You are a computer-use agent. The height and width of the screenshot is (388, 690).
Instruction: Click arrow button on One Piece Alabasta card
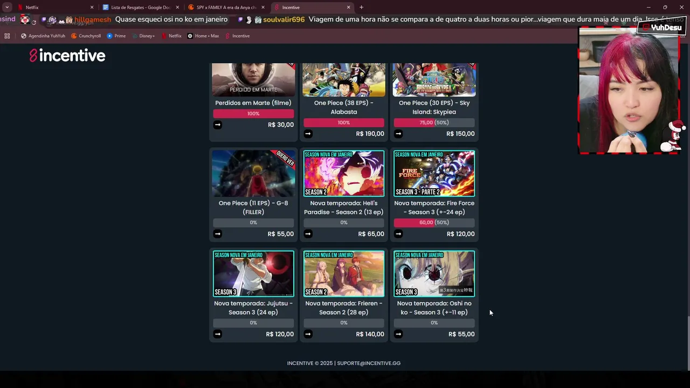(308, 134)
